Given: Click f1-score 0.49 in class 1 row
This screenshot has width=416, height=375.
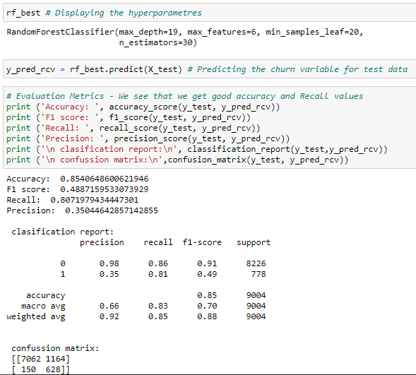Looking at the screenshot, I should click(x=207, y=274).
